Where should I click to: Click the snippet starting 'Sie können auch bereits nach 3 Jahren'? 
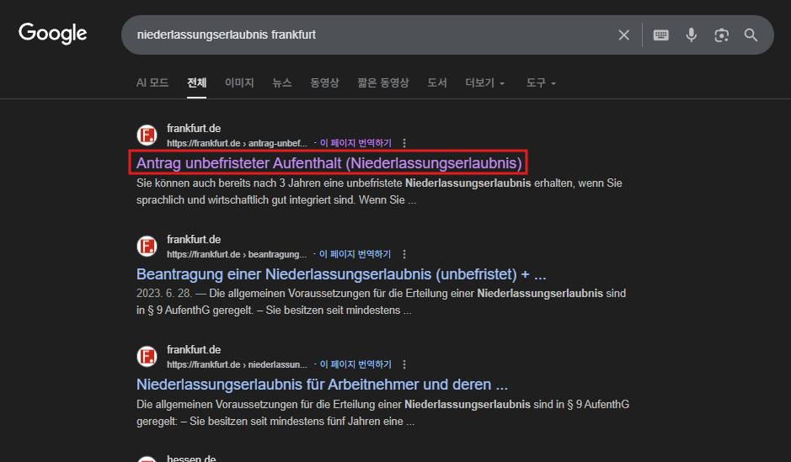pyautogui.click(x=379, y=192)
